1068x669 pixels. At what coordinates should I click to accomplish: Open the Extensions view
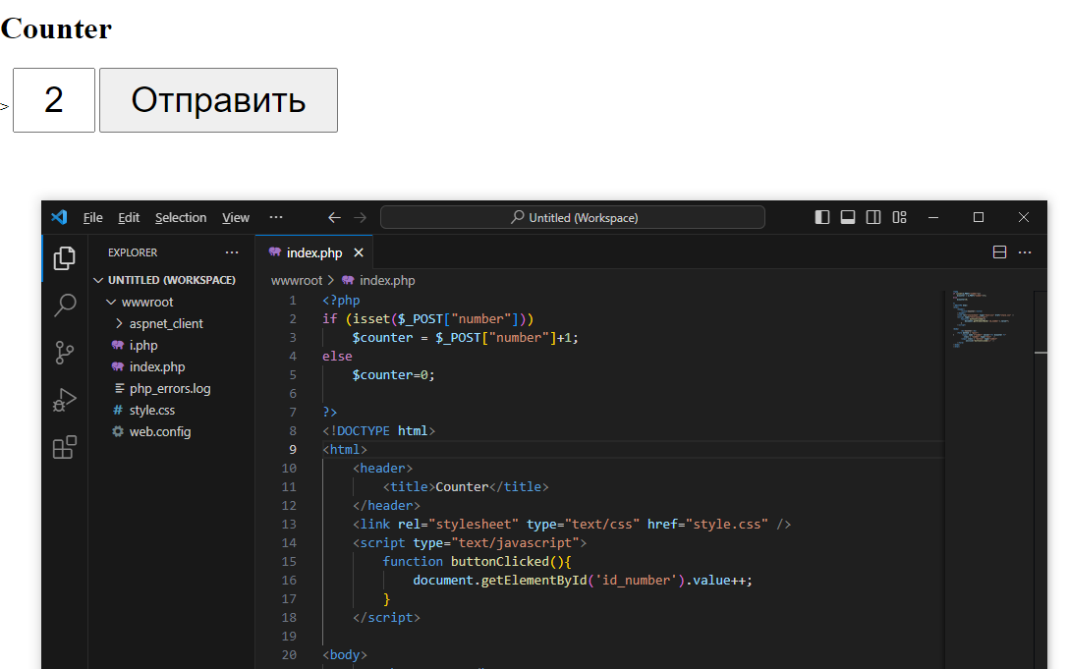[64, 448]
